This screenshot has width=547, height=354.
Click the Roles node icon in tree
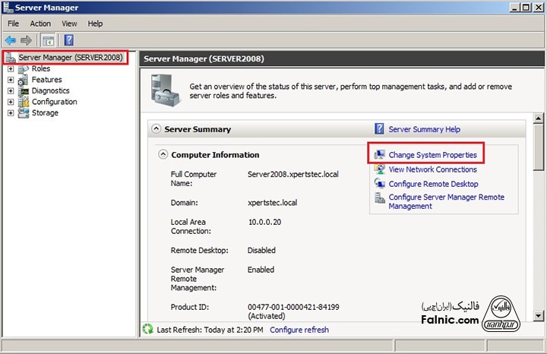click(x=24, y=69)
